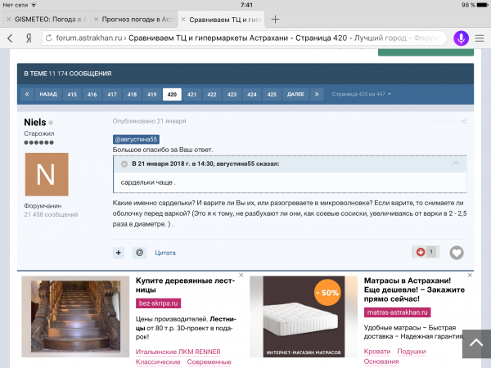Like the post with the heart icon

(x=457, y=253)
